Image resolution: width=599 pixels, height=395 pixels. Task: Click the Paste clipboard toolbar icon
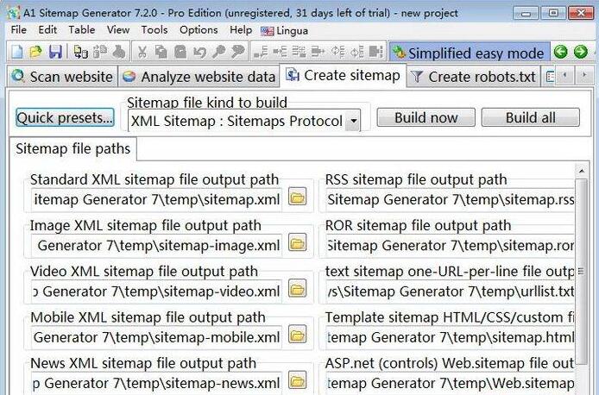click(x=180, y=52)
